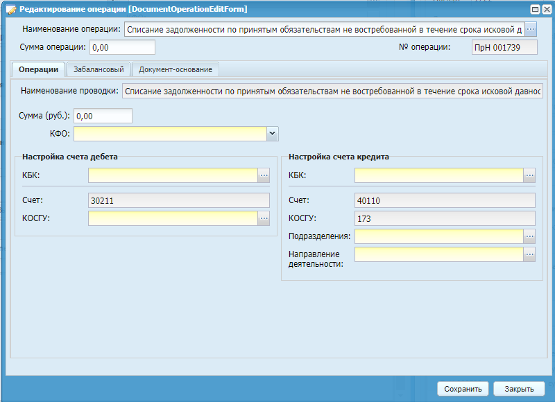The image size is (555, 402).
Task: Open credit КБК lookup ellipsis button
Action: [529, 176]
